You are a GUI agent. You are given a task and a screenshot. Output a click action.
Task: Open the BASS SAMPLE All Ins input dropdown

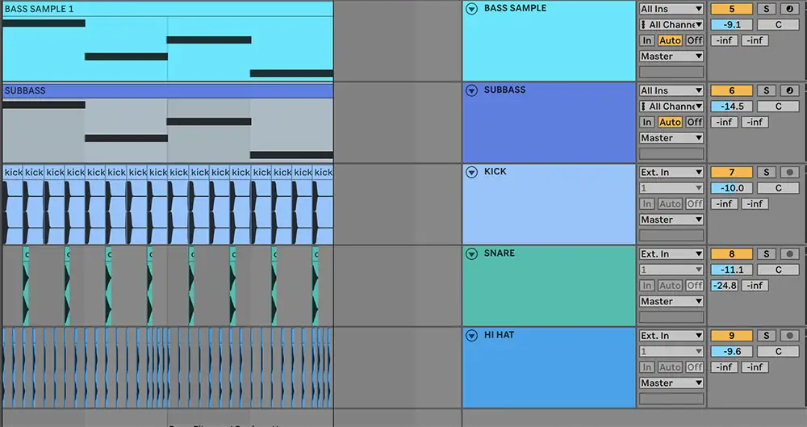(x=671, y=9)
